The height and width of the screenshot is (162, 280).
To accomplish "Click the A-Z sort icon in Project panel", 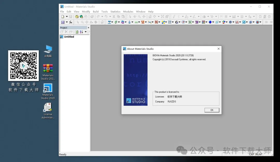I will tap(81, 32).
